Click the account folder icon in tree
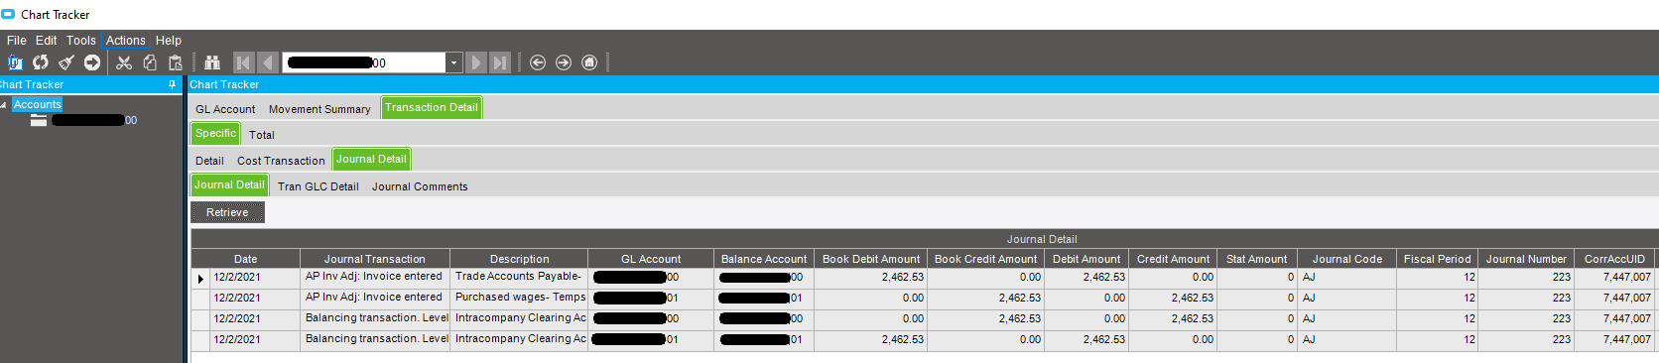Viewport: 1659px width, 363px height. click(x=39, y=120)
